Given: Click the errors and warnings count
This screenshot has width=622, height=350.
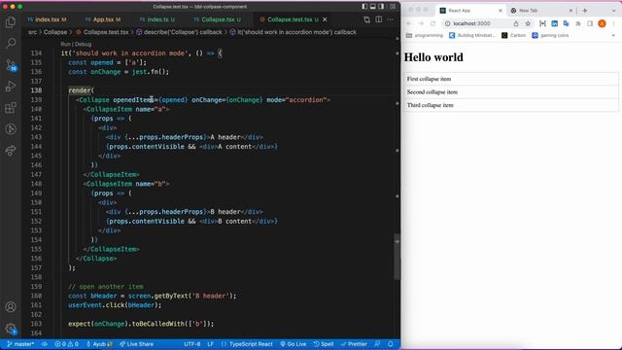Looking at the screenshot, I should pyautogui.click(x=66, y=344).
